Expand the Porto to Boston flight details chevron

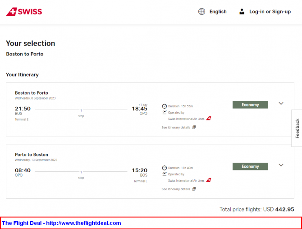281,165
